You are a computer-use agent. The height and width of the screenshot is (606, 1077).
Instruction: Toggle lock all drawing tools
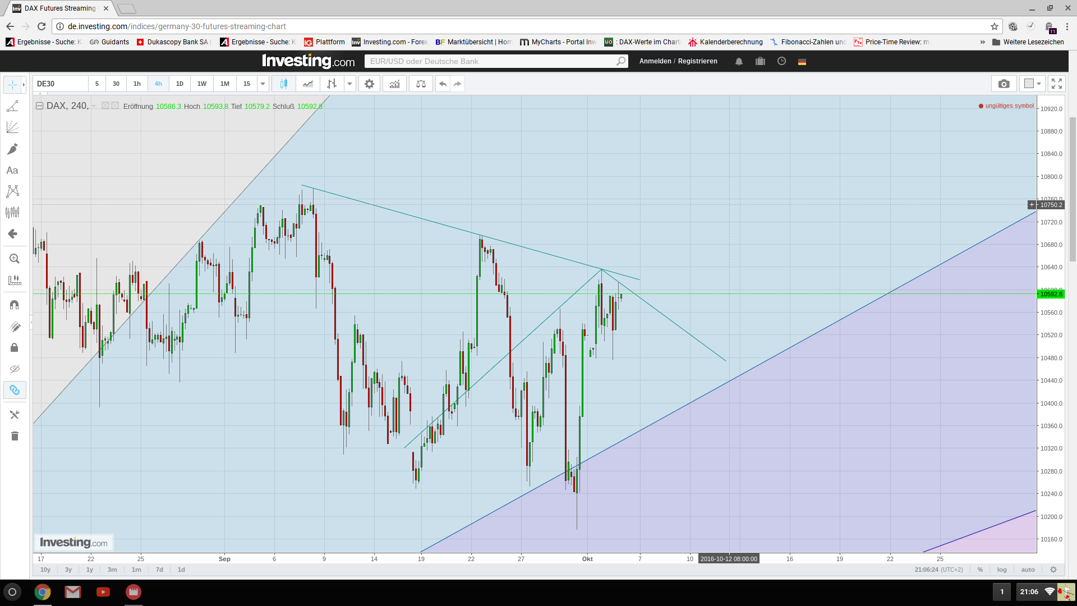pos(15,348)
